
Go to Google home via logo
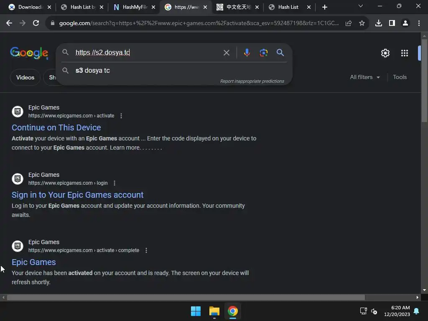[29, 53]
